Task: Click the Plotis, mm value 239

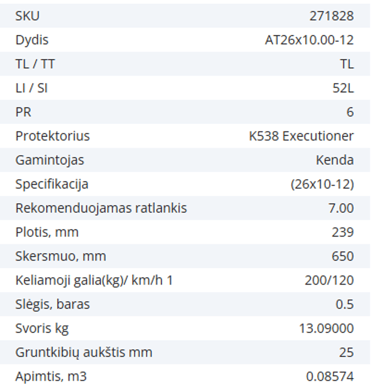Action: [x=342, y=232]
